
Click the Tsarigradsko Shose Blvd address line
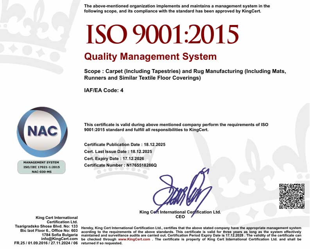pyautogui.click(x=47, y=226)
